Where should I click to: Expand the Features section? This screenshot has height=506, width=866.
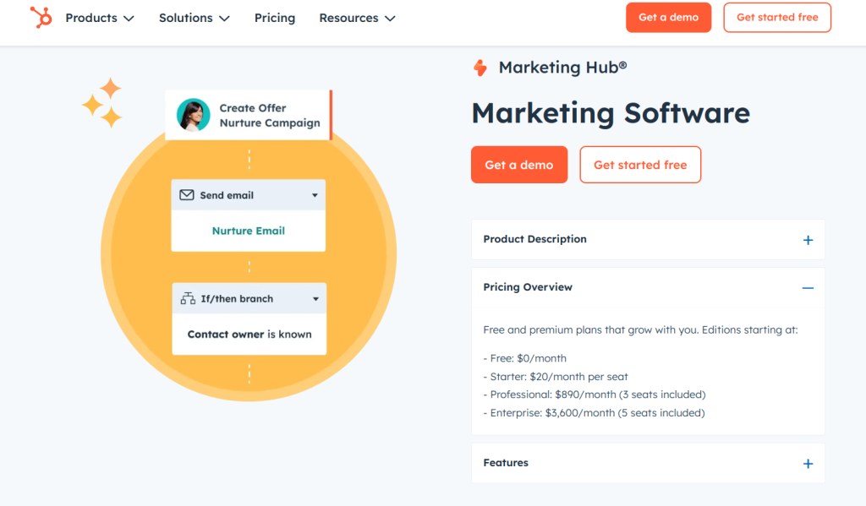pos(648,463)
